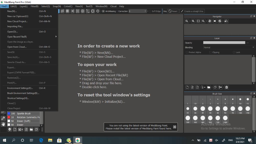Select Rotation Symmetry Pen brush
The width and height of the screenshot is (256, 144).
click(x=23, y=117)
